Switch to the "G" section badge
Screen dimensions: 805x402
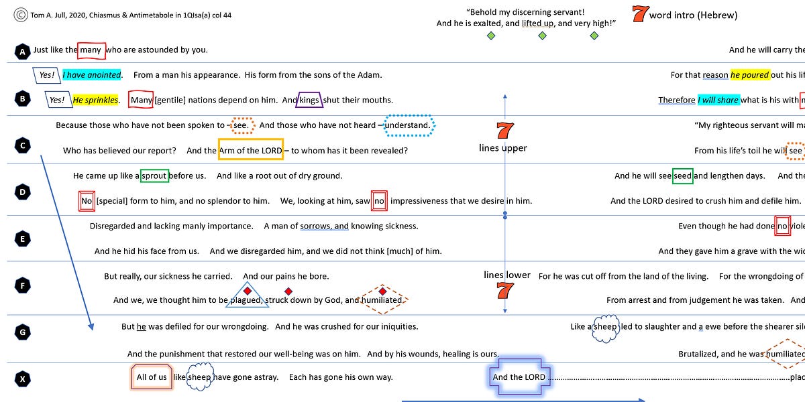click(23, 332)
